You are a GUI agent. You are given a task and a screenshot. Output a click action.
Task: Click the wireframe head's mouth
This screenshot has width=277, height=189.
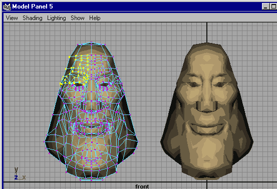coord(91,126)
